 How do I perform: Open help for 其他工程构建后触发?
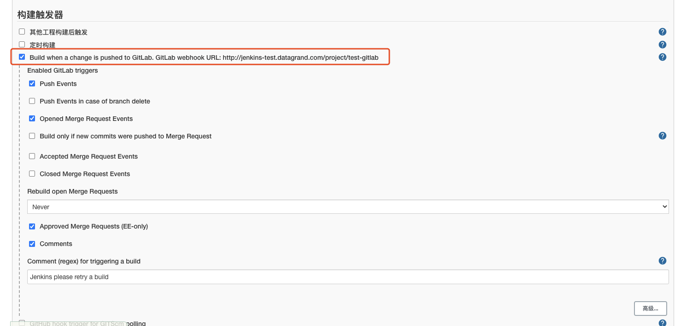pyautogui.click(x=663, y=32)
